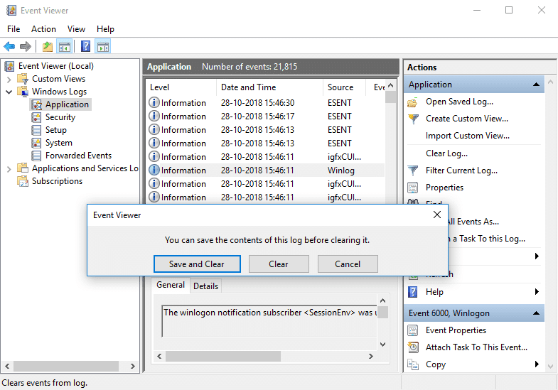Click the event list vertical scrollbar up arrow

390,86
